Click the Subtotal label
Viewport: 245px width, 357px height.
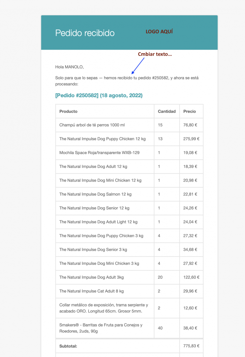click(x=68, y=346)
